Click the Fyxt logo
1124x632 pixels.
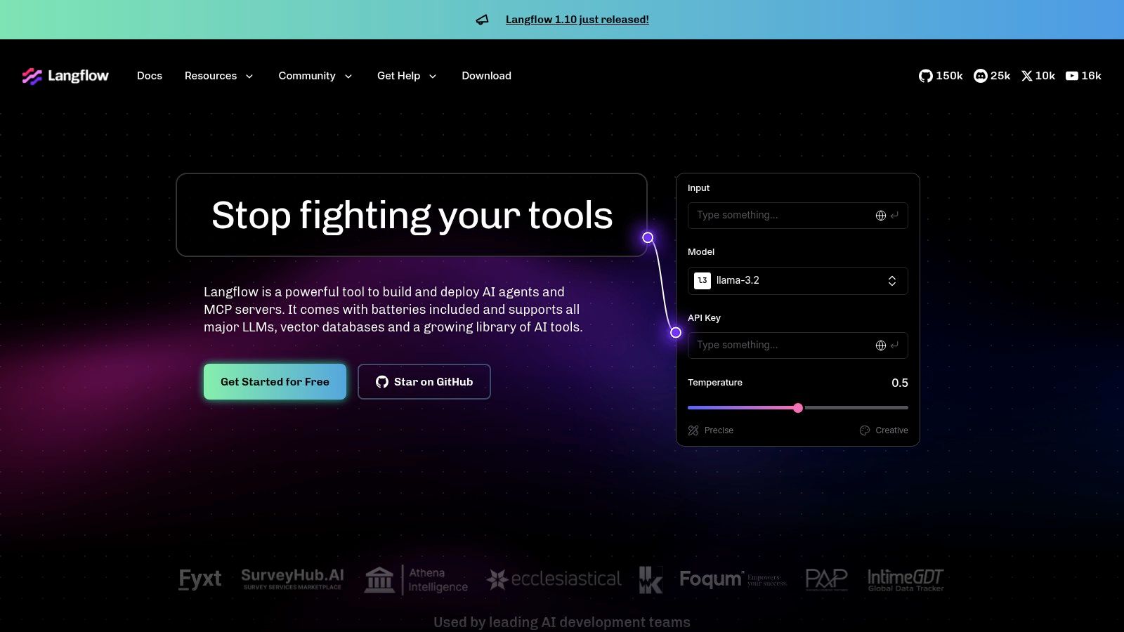click(200, 579)
